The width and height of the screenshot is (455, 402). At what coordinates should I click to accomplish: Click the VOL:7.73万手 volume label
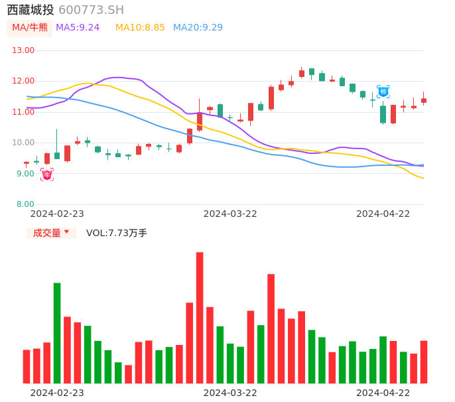coord(117,233)
